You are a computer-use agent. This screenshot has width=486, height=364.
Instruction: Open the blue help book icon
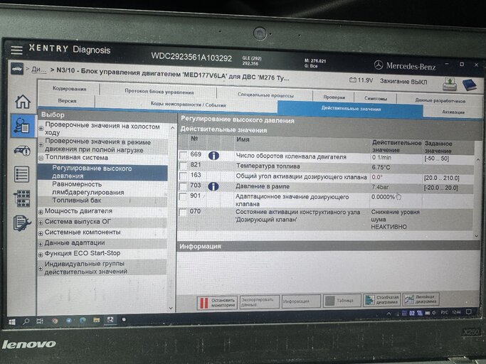tap(470, 85)
